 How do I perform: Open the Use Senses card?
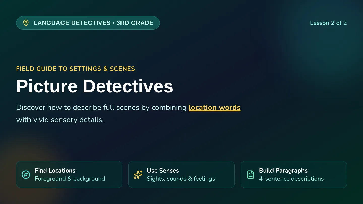click(x=181, y=175)
